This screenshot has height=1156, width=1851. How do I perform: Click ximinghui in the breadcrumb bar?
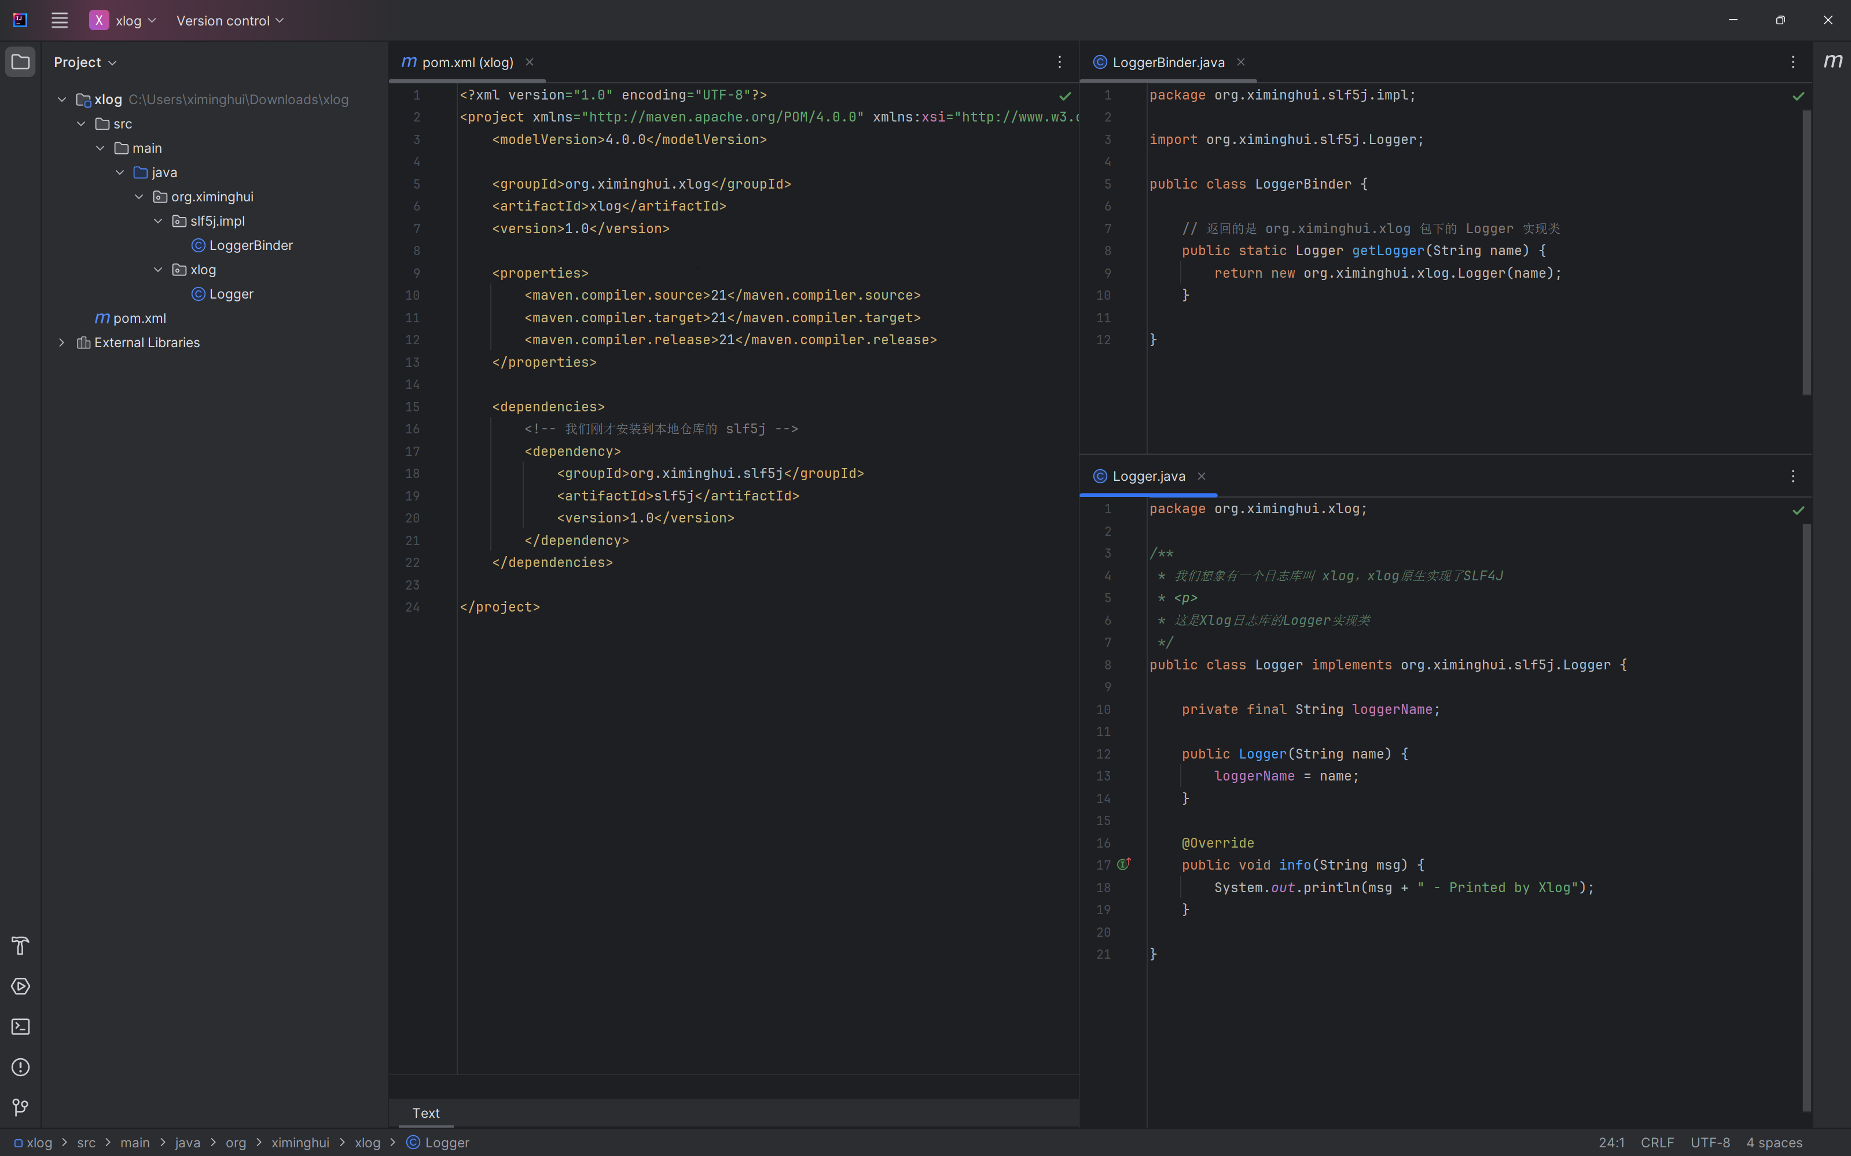click(300, 1142)
